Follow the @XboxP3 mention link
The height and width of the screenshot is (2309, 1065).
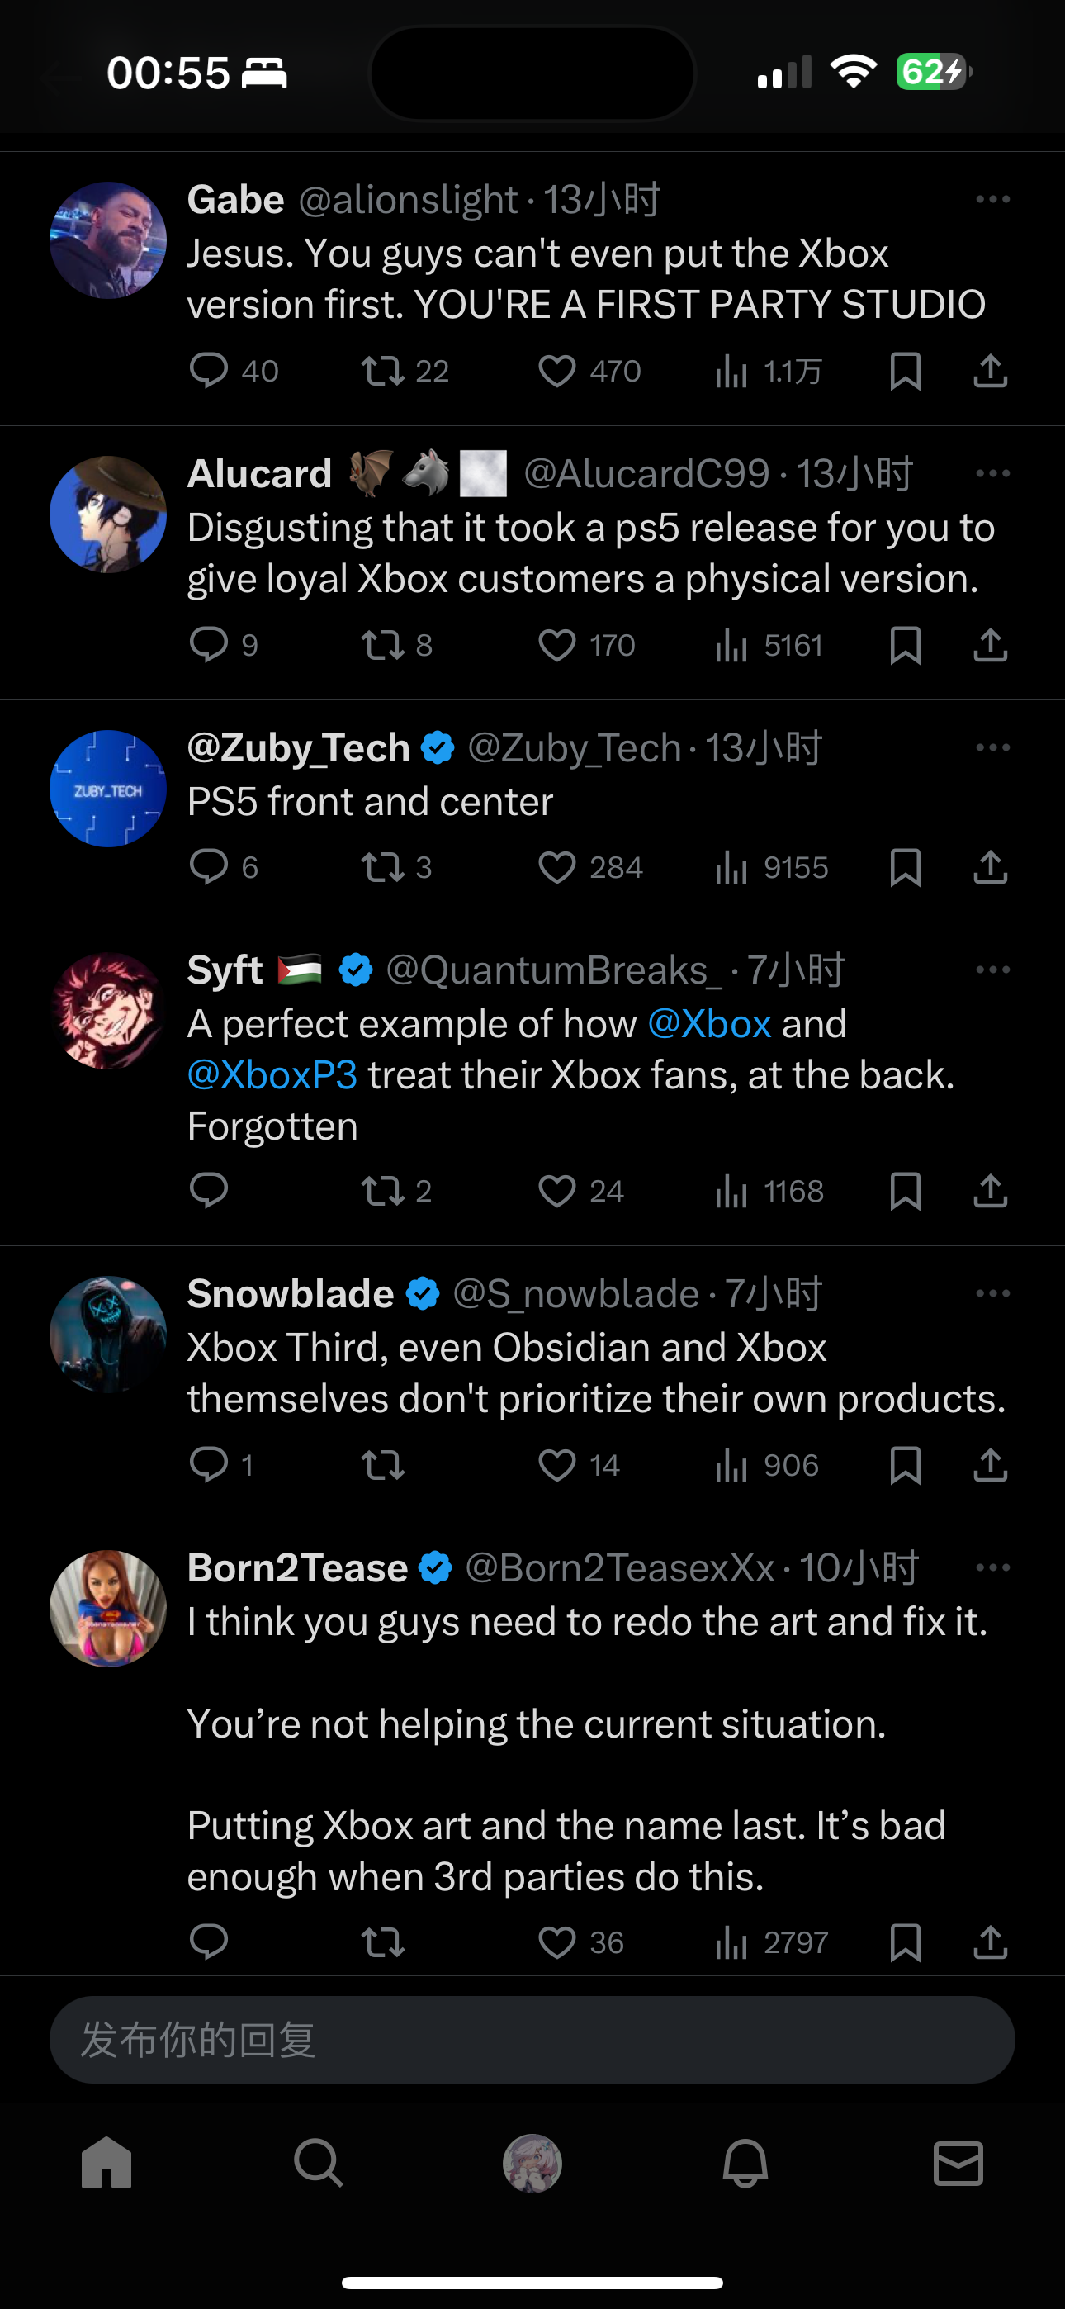click(272, 1074)
